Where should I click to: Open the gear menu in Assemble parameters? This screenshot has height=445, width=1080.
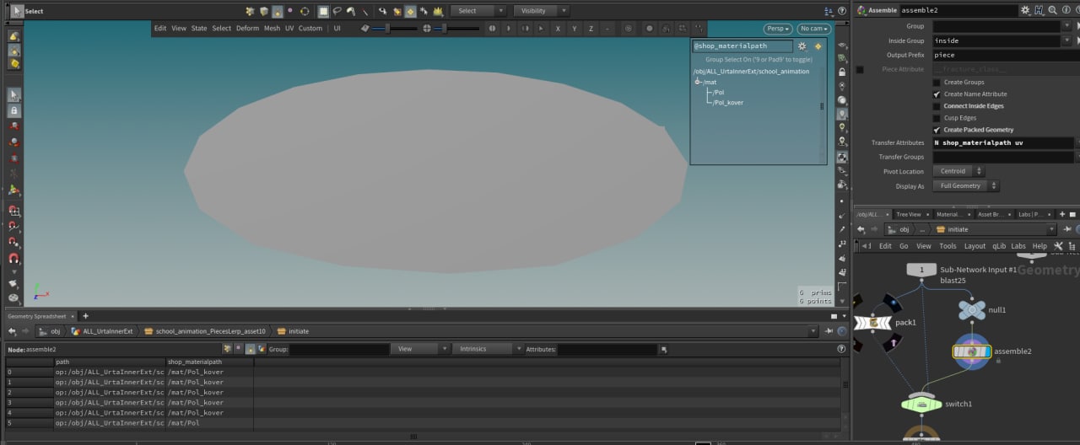coord(1024,10)
